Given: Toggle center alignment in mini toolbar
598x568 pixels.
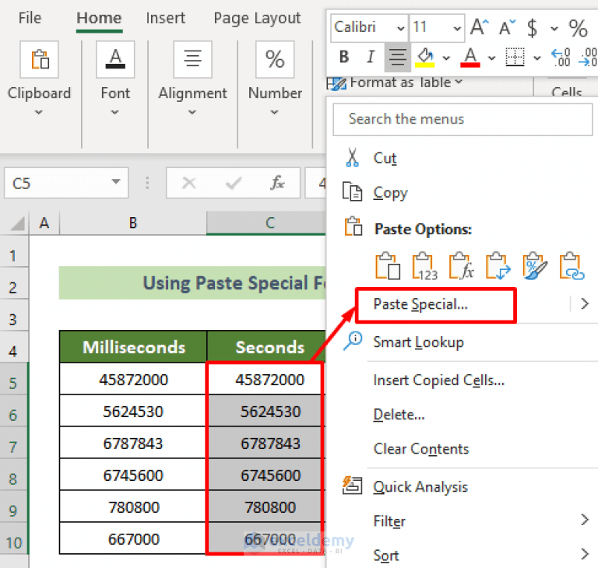Looking at the screenshot, I should [398, 57].
